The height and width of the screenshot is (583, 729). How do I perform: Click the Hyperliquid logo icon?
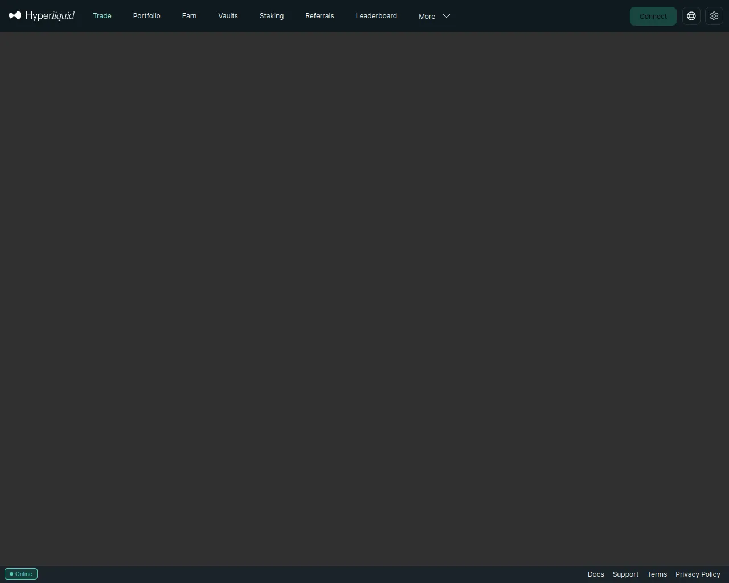pyautogui.click(x=15, y=15)
